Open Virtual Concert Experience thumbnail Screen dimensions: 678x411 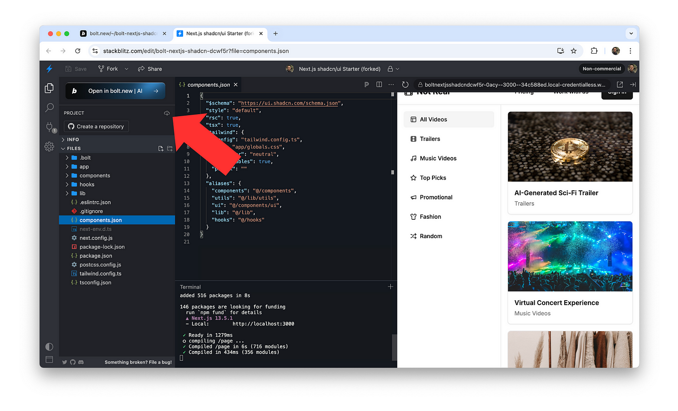coord(570,257)
